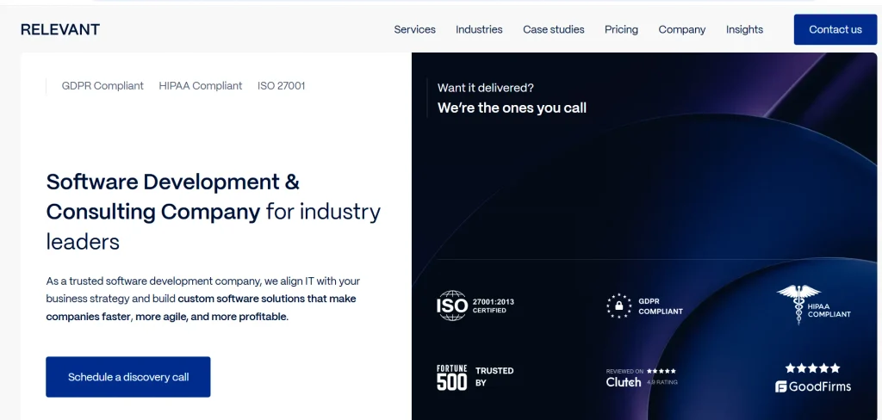Click the Contact us button
This screenshot has width=882, height=420.
[x=835, y=30]
